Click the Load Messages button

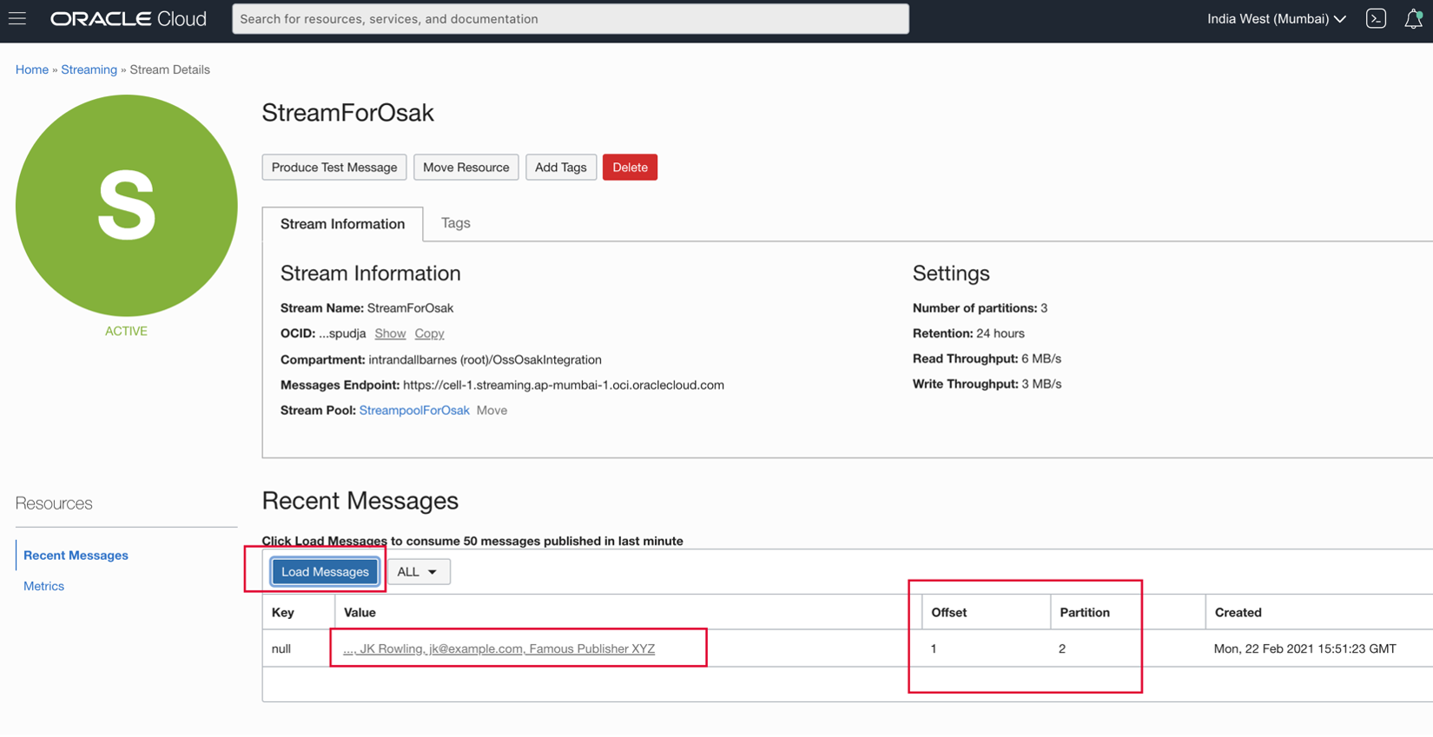coord(325,572)
